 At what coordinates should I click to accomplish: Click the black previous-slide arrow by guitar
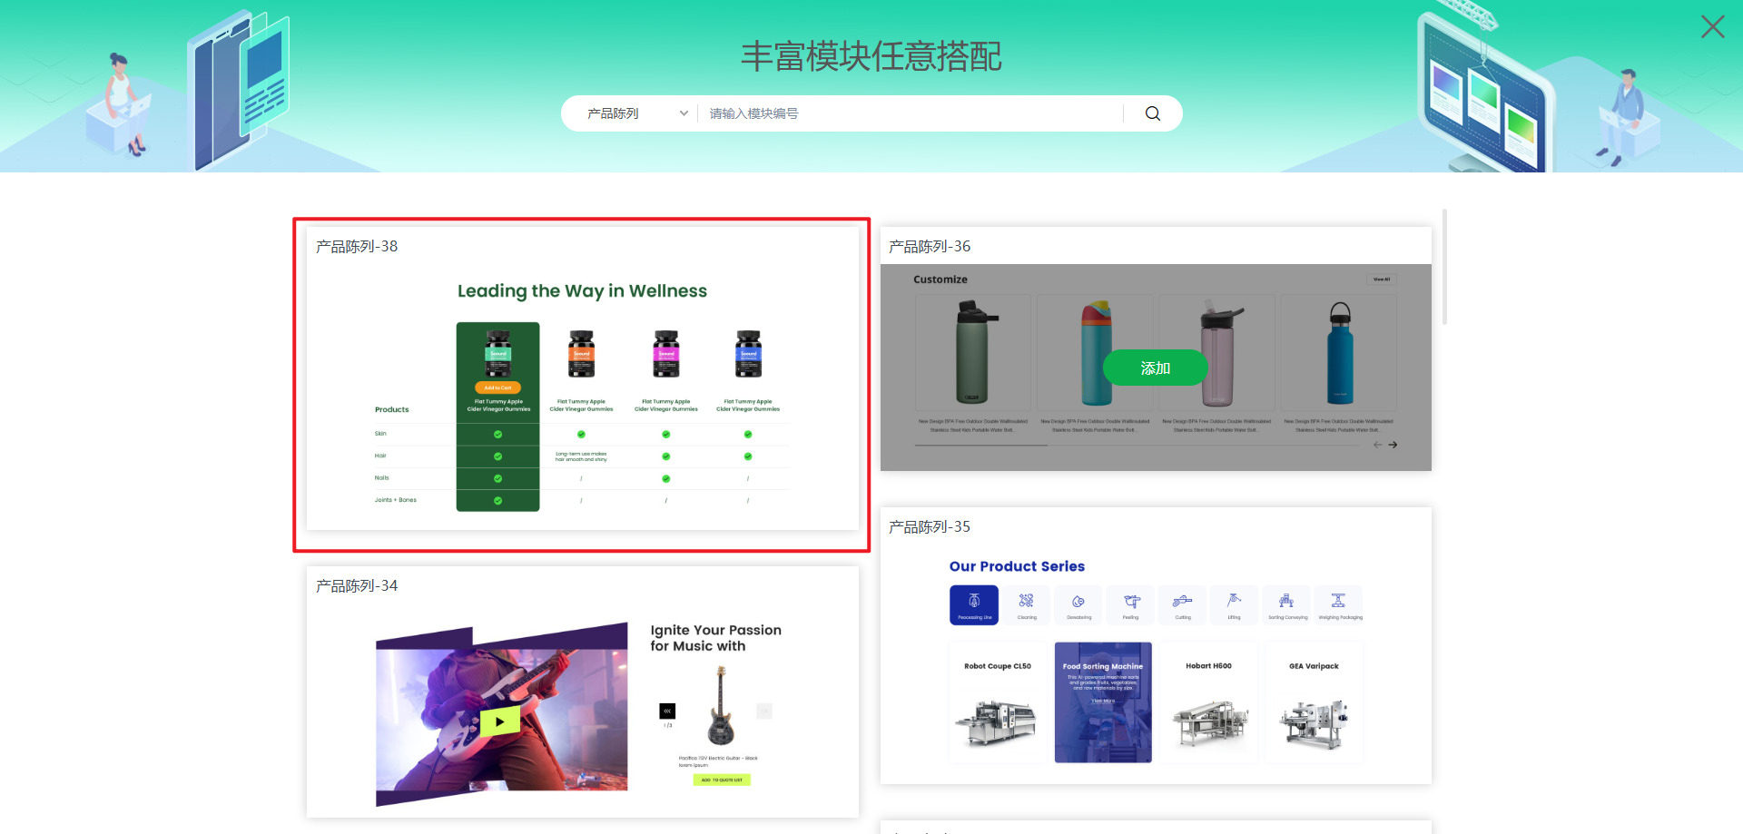[667, 711]
